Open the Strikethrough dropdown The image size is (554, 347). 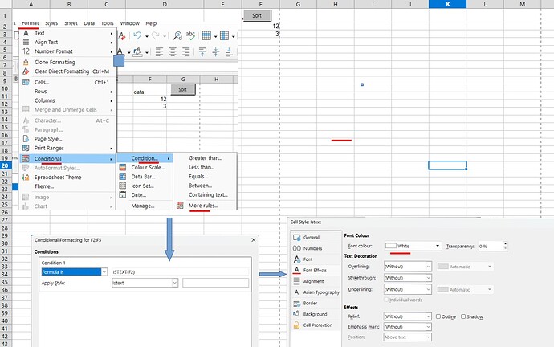pos(408,278)
